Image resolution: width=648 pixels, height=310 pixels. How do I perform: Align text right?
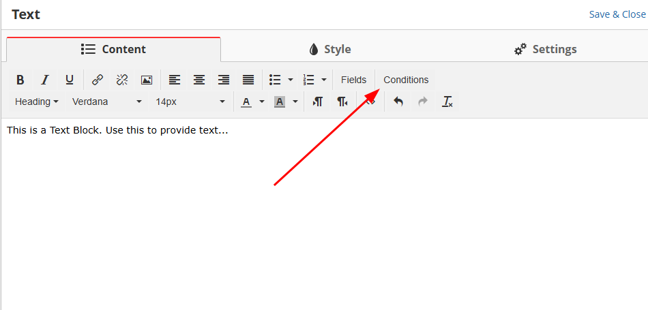[224, 80]
